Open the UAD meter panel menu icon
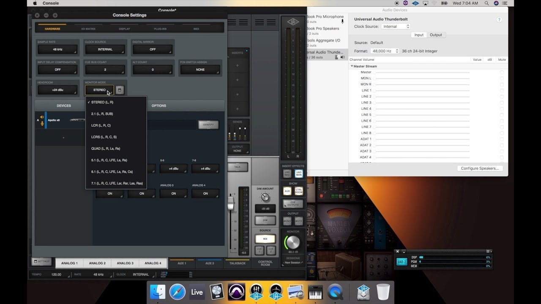Screen dimensions: 541x304 (x=488, y=251)
